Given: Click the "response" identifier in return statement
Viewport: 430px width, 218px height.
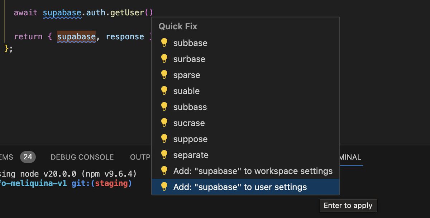Looking at the screenshot, I should 125,37.
